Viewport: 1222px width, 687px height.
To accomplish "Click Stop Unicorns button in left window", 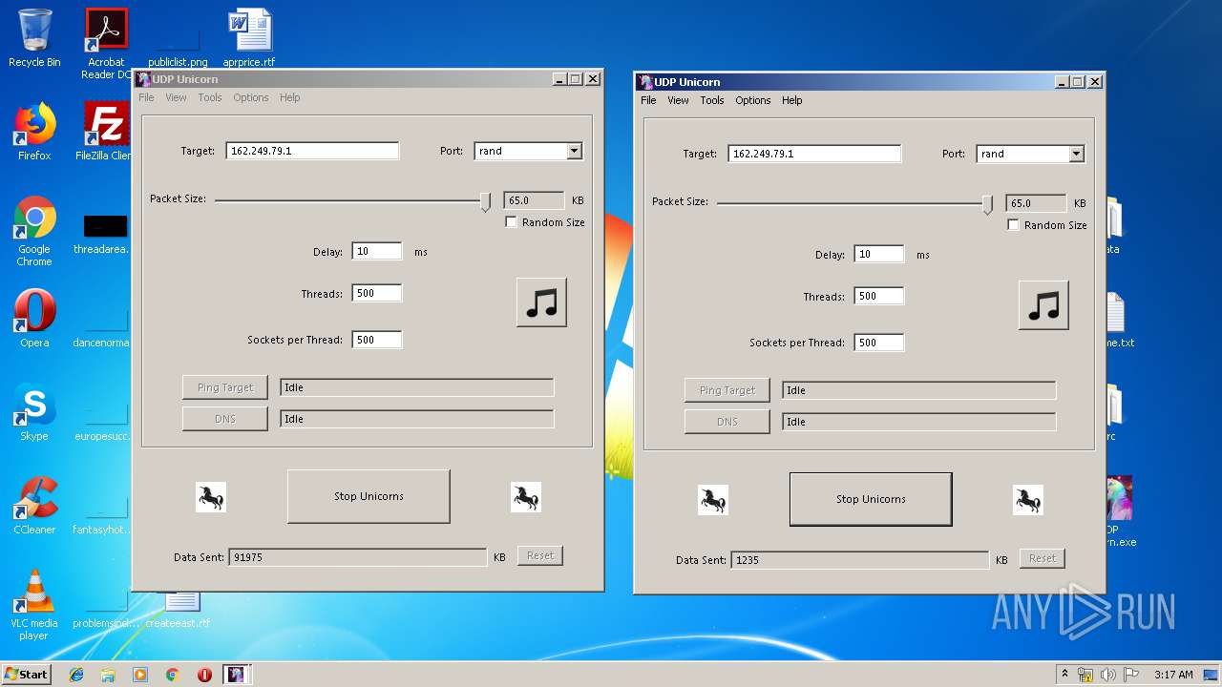I will [369, 496].
